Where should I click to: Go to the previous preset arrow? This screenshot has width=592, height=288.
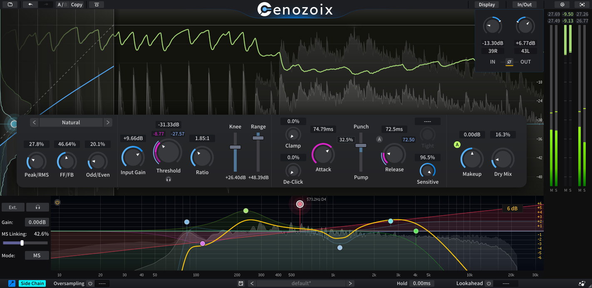pos(252,283)
